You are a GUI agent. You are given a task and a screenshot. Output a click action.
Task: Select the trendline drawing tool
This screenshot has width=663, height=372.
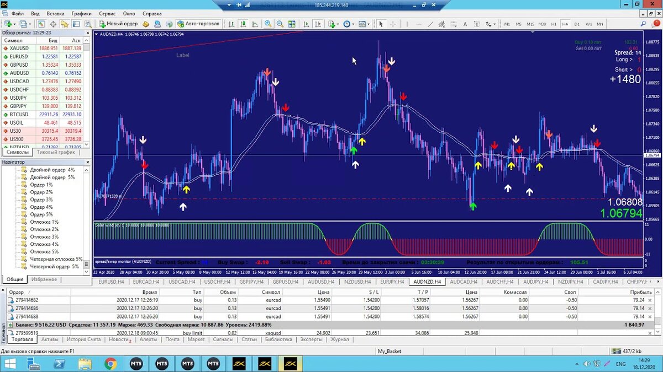click(x=430, y=24)
